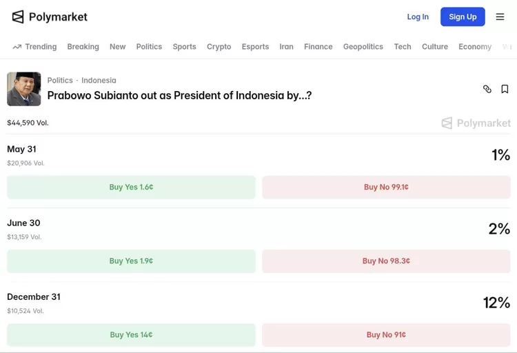517x353 pixels.
Task: Select the December 31 outcome label
Action: [34, 297]
